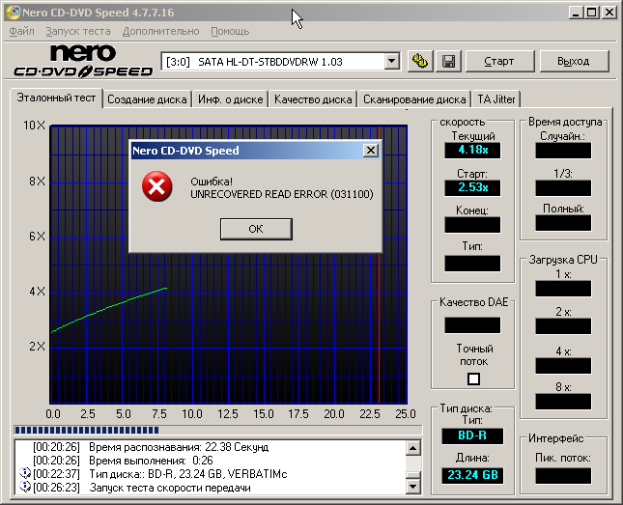Click the Конец speed value box
The height and width of the screenshot is (505, 623).
pyautogui.click(x=472, y=225)
